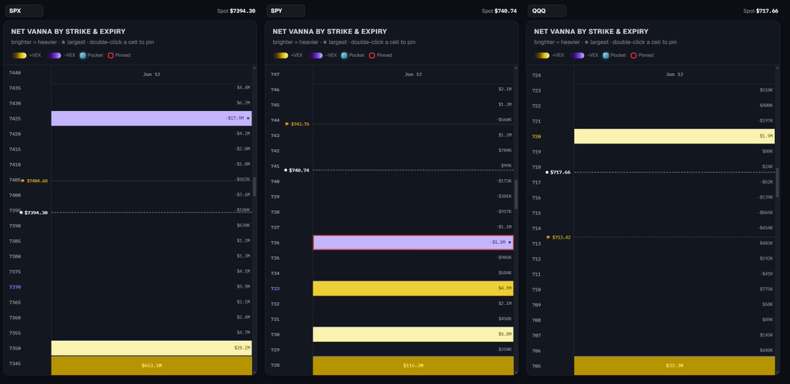Viewport: 790px width, 384px height.
Task: Click the spot dot marker $717.66 in QQQ
Action: 547,172
